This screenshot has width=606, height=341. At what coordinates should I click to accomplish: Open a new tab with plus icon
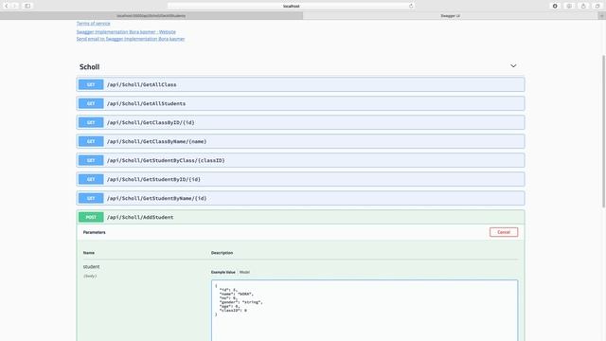602,16
